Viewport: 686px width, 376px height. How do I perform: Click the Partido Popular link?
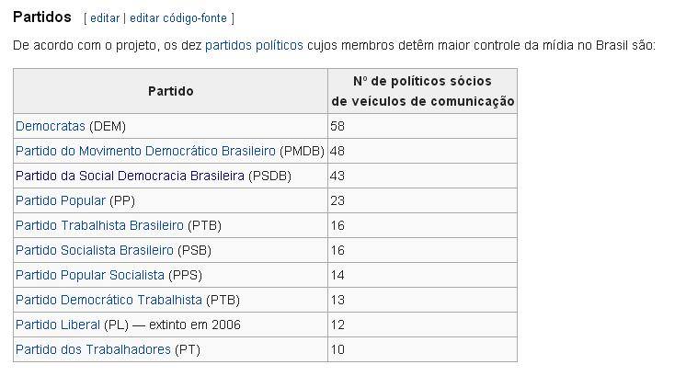coord(61,199)
